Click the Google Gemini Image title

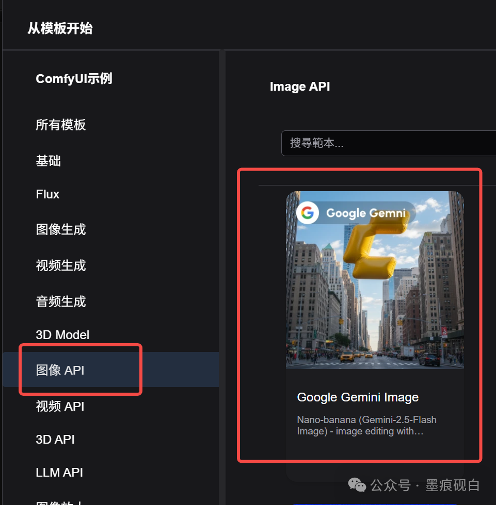tap(358, 397)
